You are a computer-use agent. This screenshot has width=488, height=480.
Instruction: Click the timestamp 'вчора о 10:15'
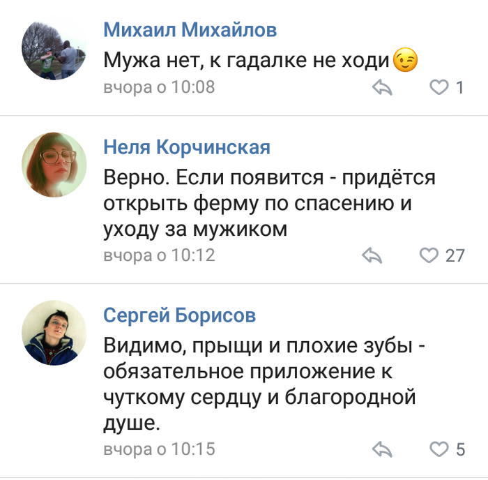159,449
